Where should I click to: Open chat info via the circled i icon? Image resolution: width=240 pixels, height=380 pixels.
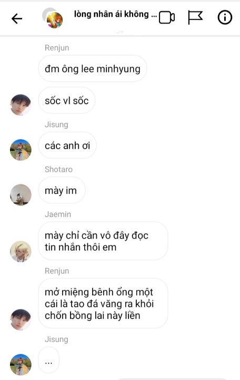(225, 17)
